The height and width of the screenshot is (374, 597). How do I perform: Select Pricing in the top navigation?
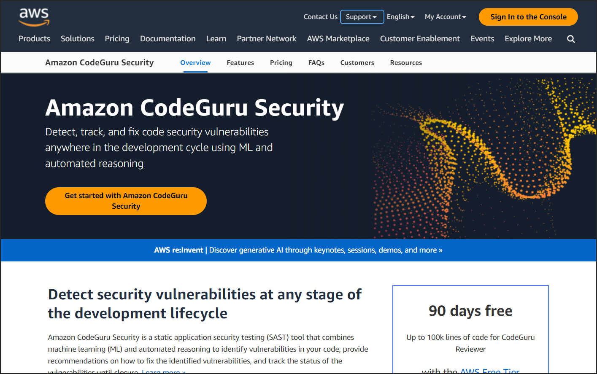coord(117,39)
